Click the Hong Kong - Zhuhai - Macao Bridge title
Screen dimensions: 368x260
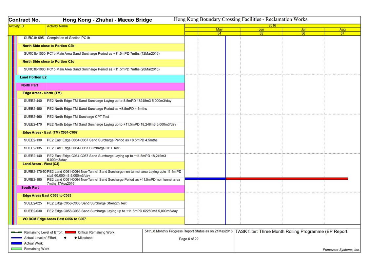pos(107,20)
